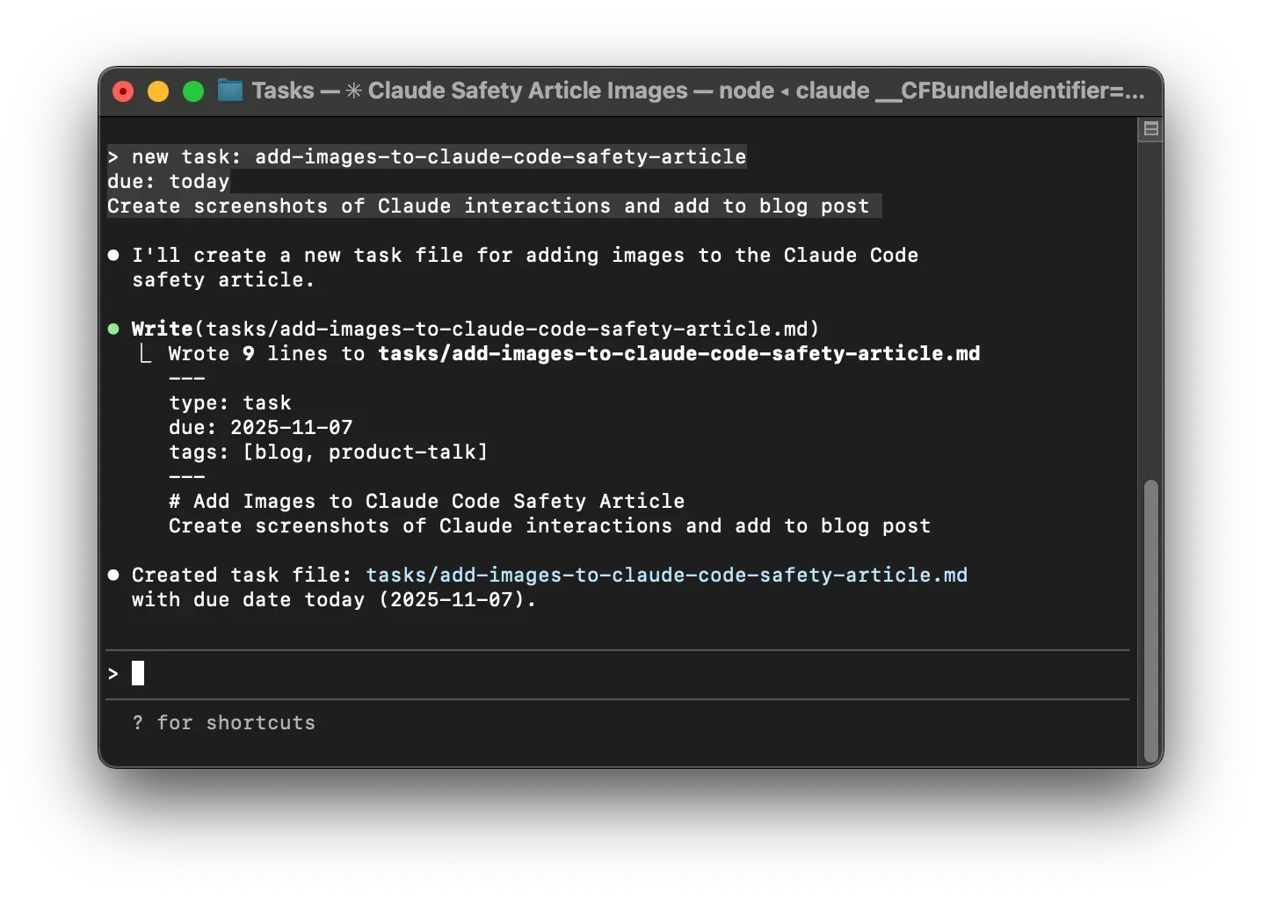Select the highlighted 'Create screenshots' prompt text
The image size is (1262, 898).
(492, 206)
